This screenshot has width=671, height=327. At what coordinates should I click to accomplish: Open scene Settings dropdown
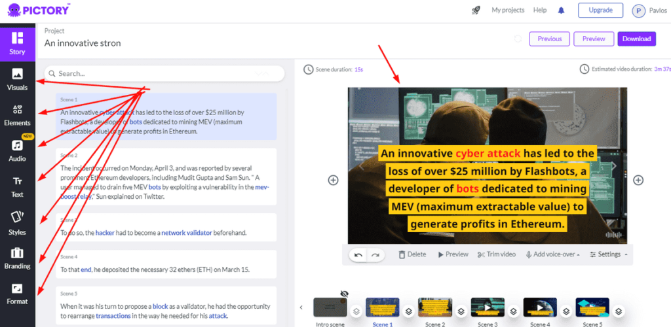[x=609, y=254]
